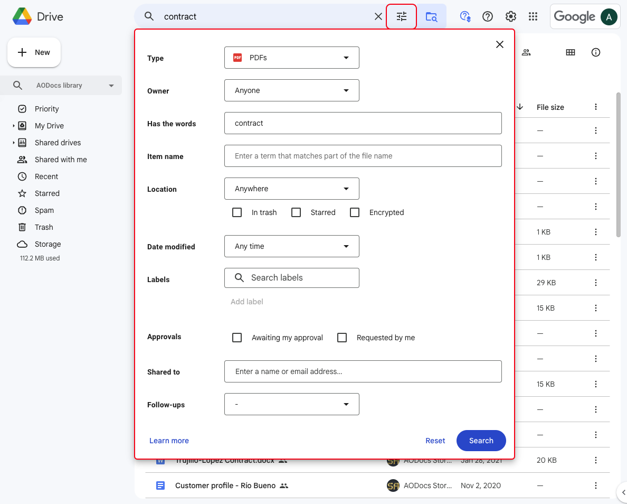Click the search in folder icon

(x=432, y=16)
